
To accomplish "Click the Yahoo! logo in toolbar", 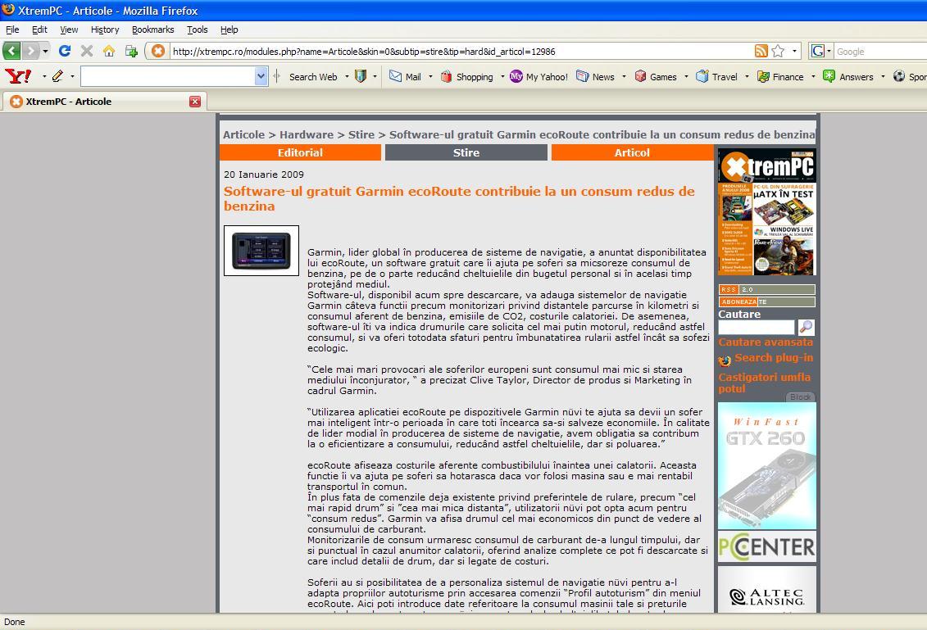I will pos(18,76).
